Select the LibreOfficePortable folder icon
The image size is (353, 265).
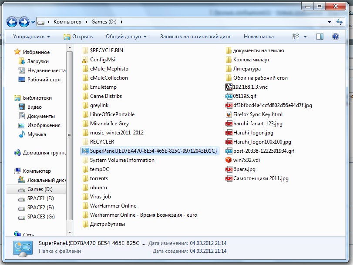(x=85, y=114)
